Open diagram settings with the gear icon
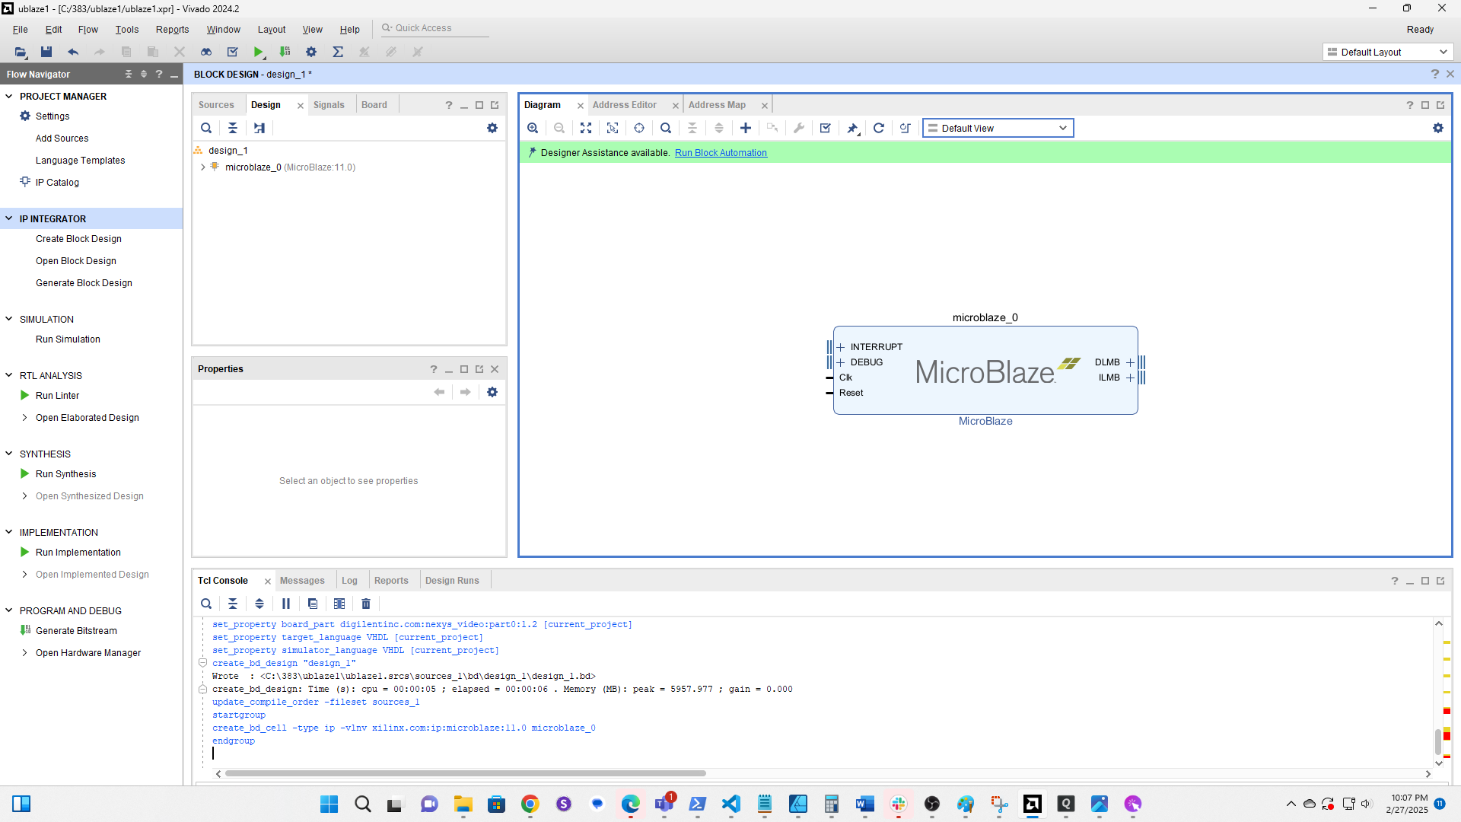The image size is (1461, 822). coord(1438,128)
